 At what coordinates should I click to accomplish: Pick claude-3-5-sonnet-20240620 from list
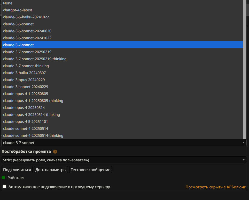click(x=27, y=31)
